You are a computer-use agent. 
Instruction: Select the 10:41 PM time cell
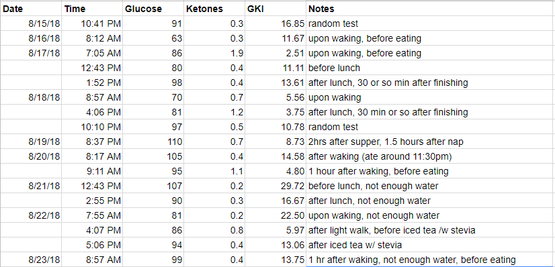[x=92, y=23]
